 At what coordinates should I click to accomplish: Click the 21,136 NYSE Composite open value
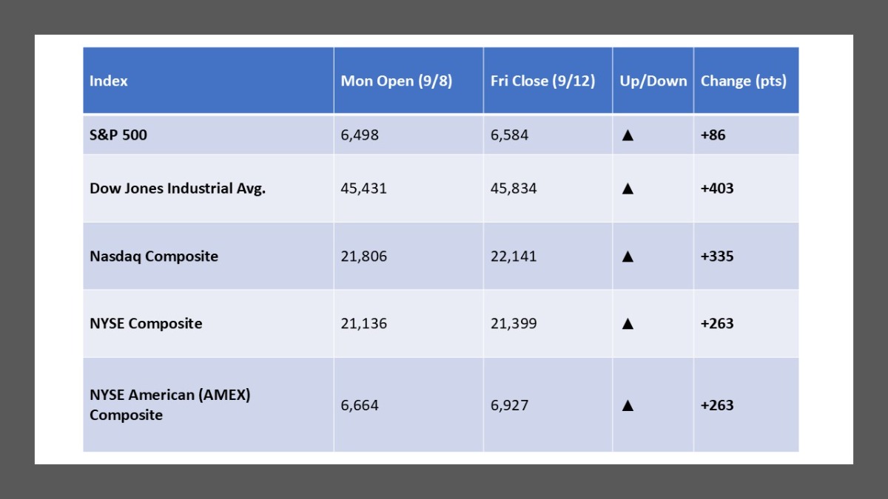point(364,324)
